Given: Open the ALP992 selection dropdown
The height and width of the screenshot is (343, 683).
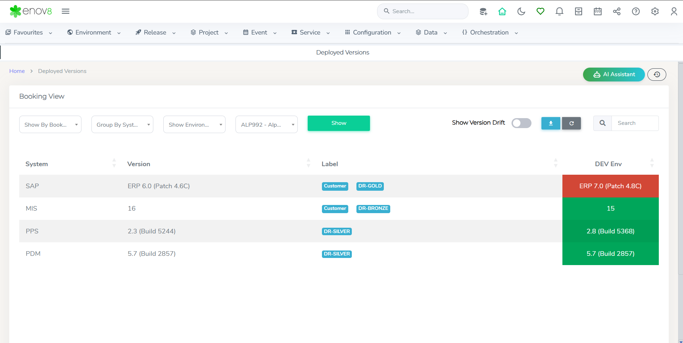Looking at the screenshot, I should (x=266, y=125).
